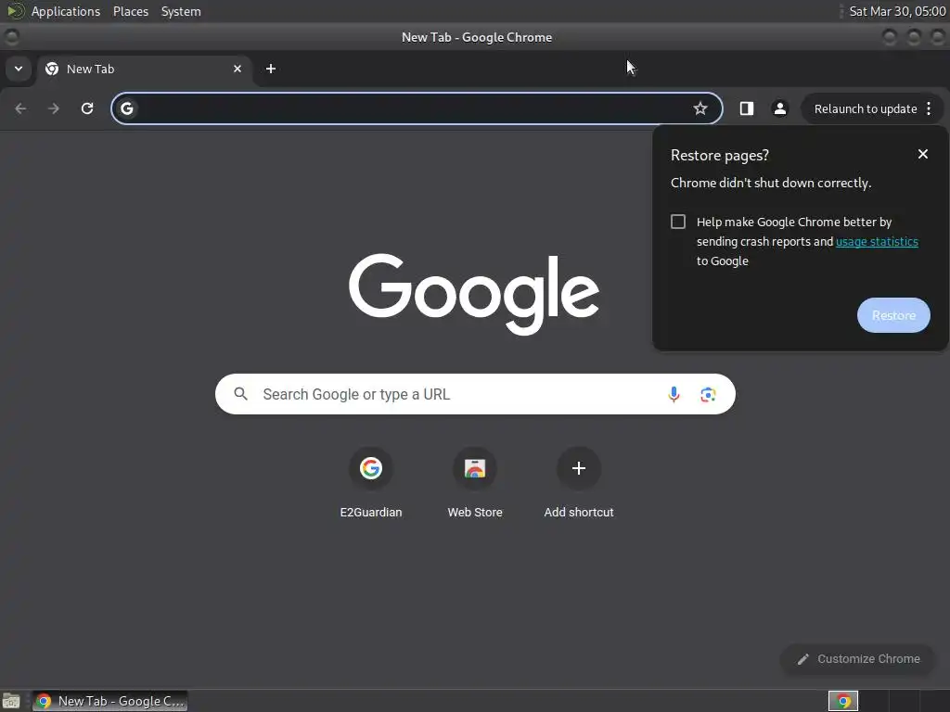This screenshot has height=712, width=950.
Task: Select the New Tab tab
Action: 144,69
